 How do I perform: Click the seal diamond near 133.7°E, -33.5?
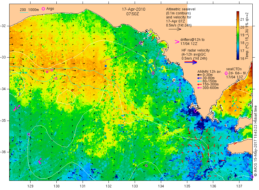click(x=153, y=73)
